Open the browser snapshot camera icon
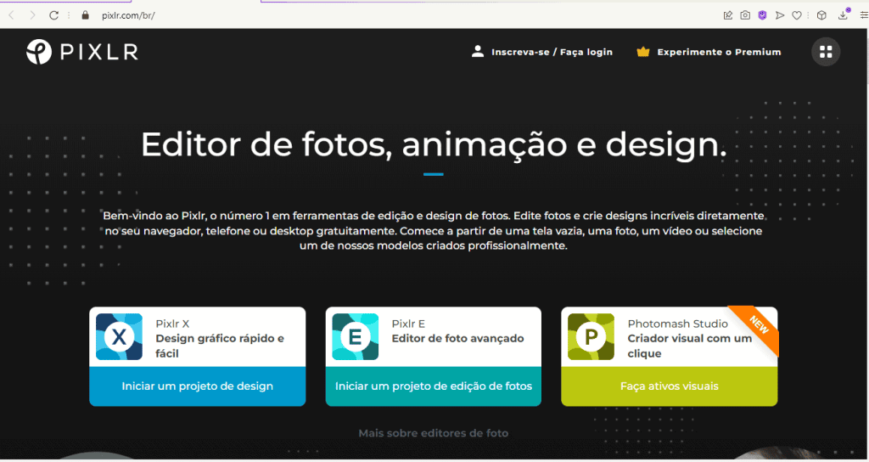 click(x=745, y=15)
